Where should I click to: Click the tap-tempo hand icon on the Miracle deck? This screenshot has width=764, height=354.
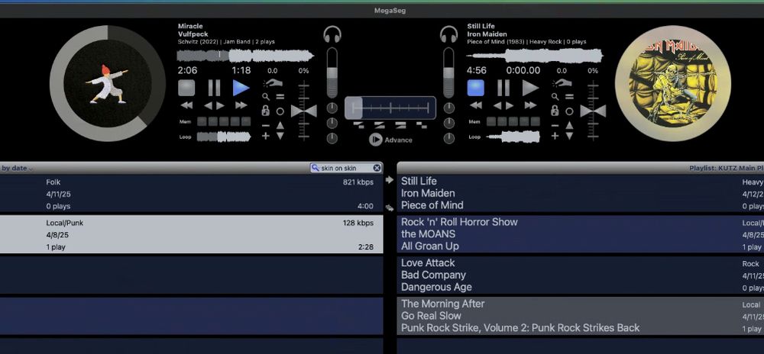coord(273,83)
